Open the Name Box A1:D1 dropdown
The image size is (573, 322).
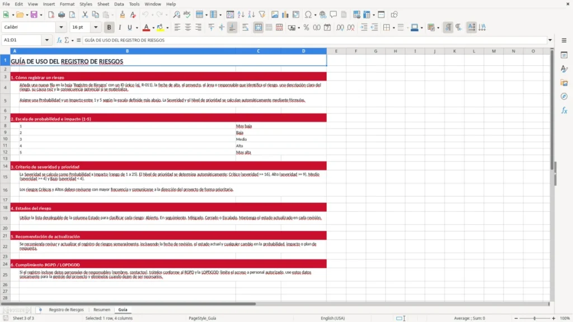point(47,40)
